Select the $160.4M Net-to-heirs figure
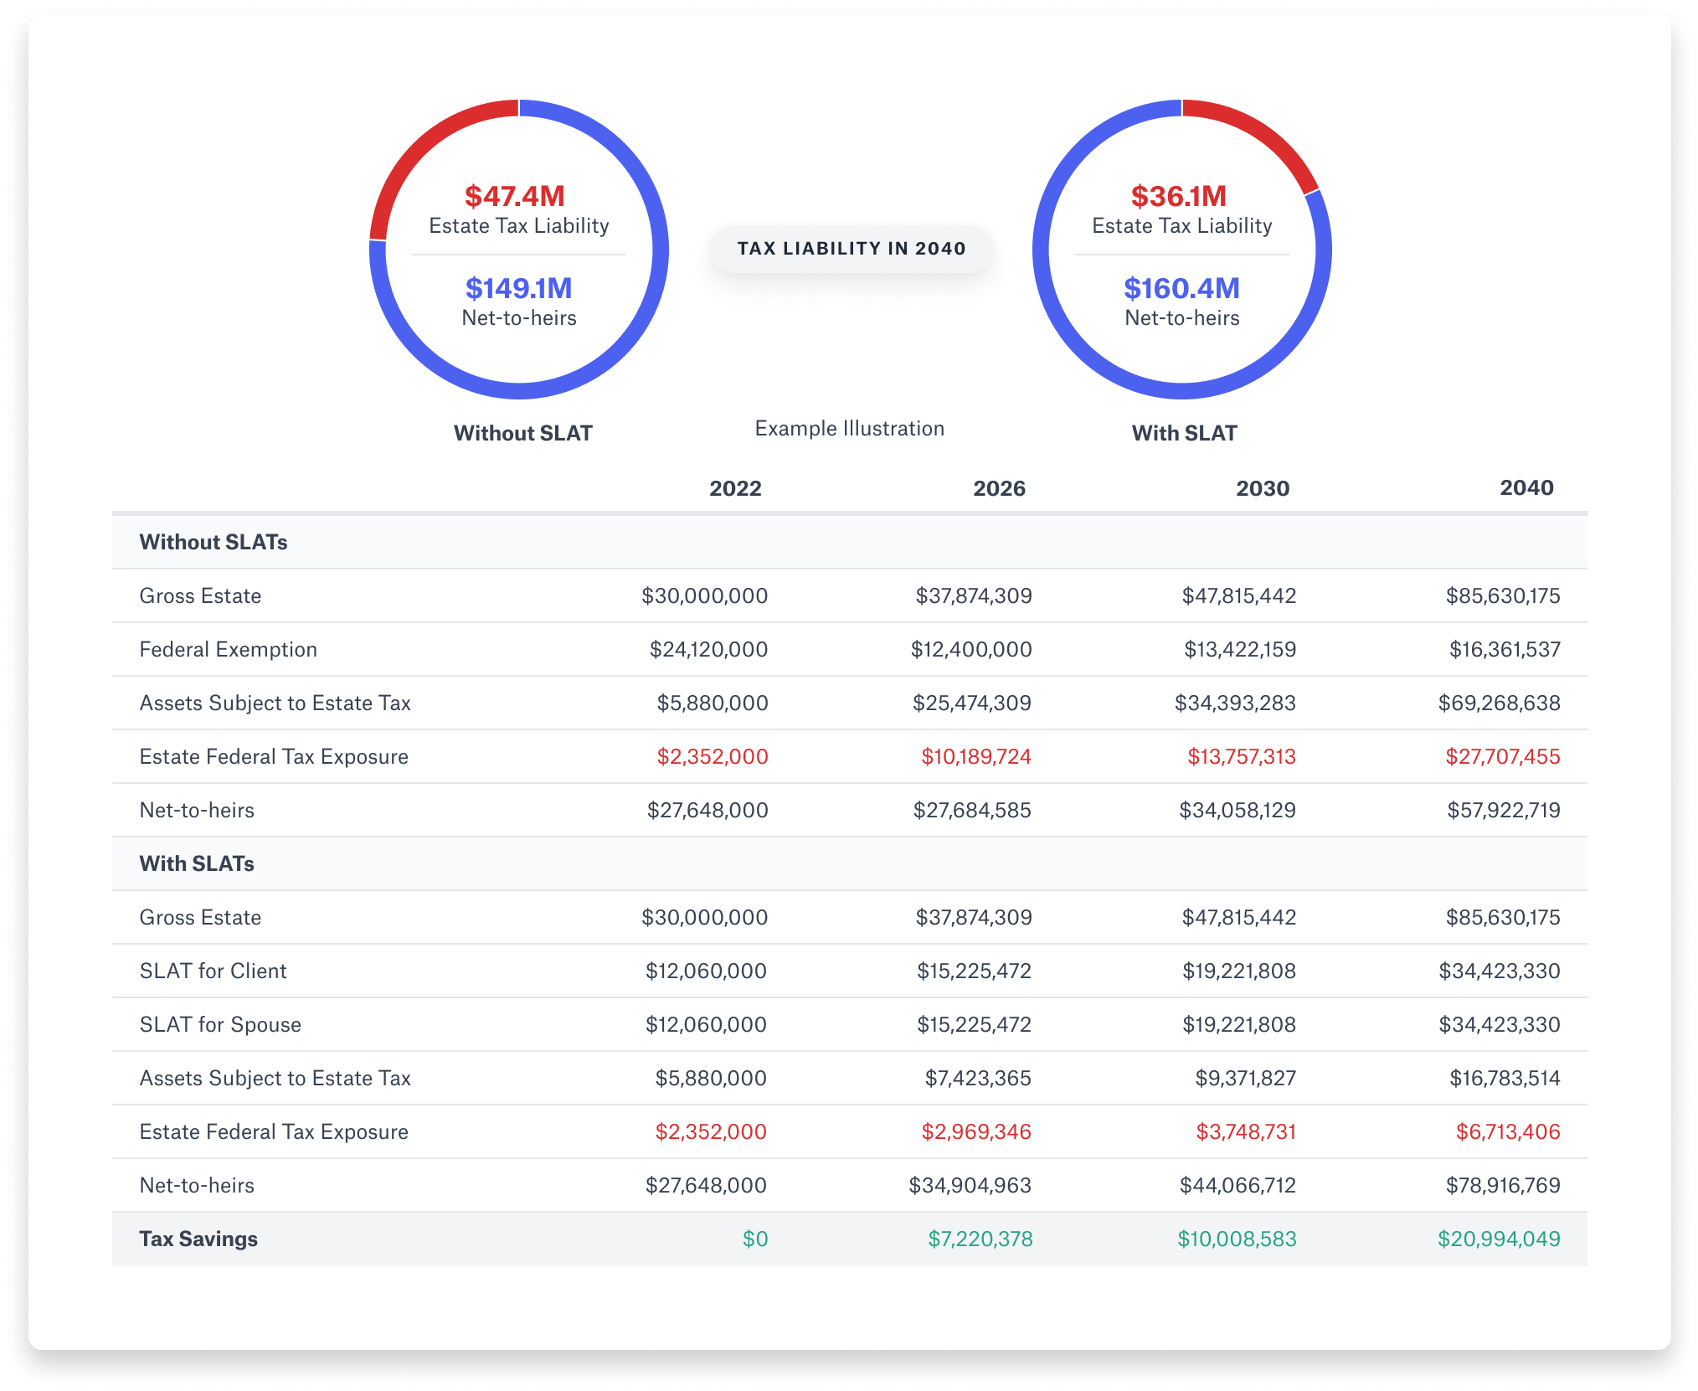 [1182, 288]
